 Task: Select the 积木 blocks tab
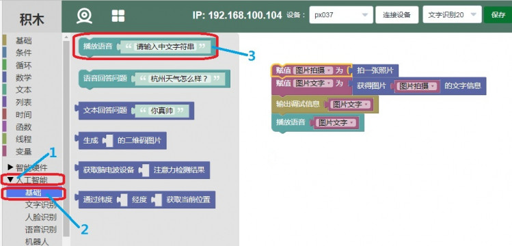pos(31,19)
